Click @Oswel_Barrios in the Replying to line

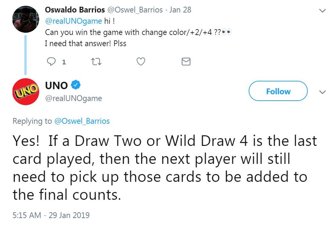coord(82,121)
